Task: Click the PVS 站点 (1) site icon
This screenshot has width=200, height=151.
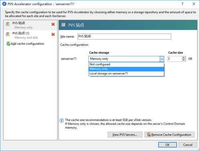Action: point(8,34)
